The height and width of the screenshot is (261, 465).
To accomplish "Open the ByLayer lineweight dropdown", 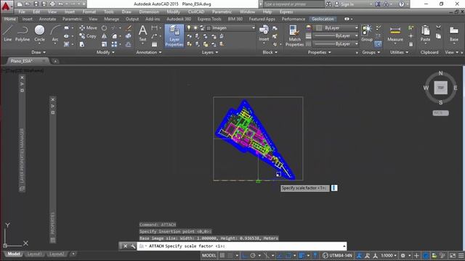I will (x=336, y=36).
